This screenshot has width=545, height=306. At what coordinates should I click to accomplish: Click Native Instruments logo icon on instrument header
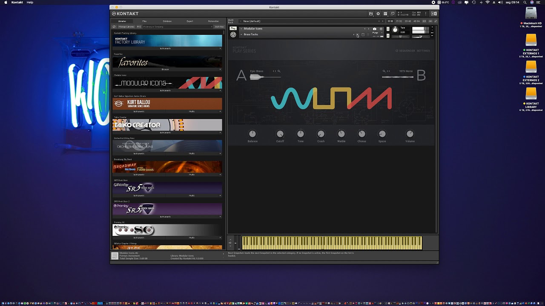(x=233, y=35)
